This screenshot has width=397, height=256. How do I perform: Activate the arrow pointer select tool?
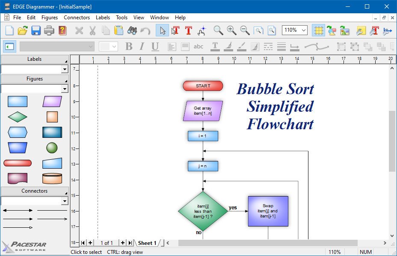pos(162,30)
